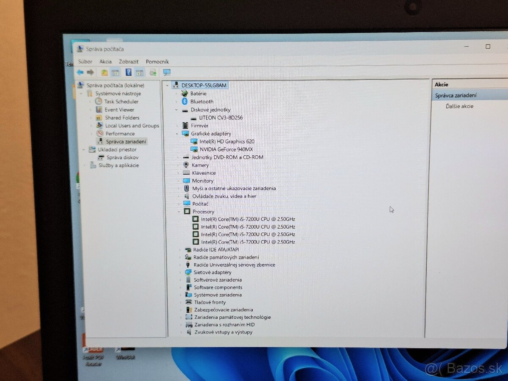Collapse the Procesory category
508x381 pixels.
(x=179, y=212)
